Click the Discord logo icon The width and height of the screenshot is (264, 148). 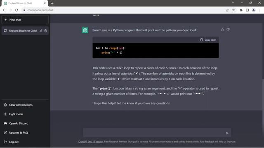[5, 123]
